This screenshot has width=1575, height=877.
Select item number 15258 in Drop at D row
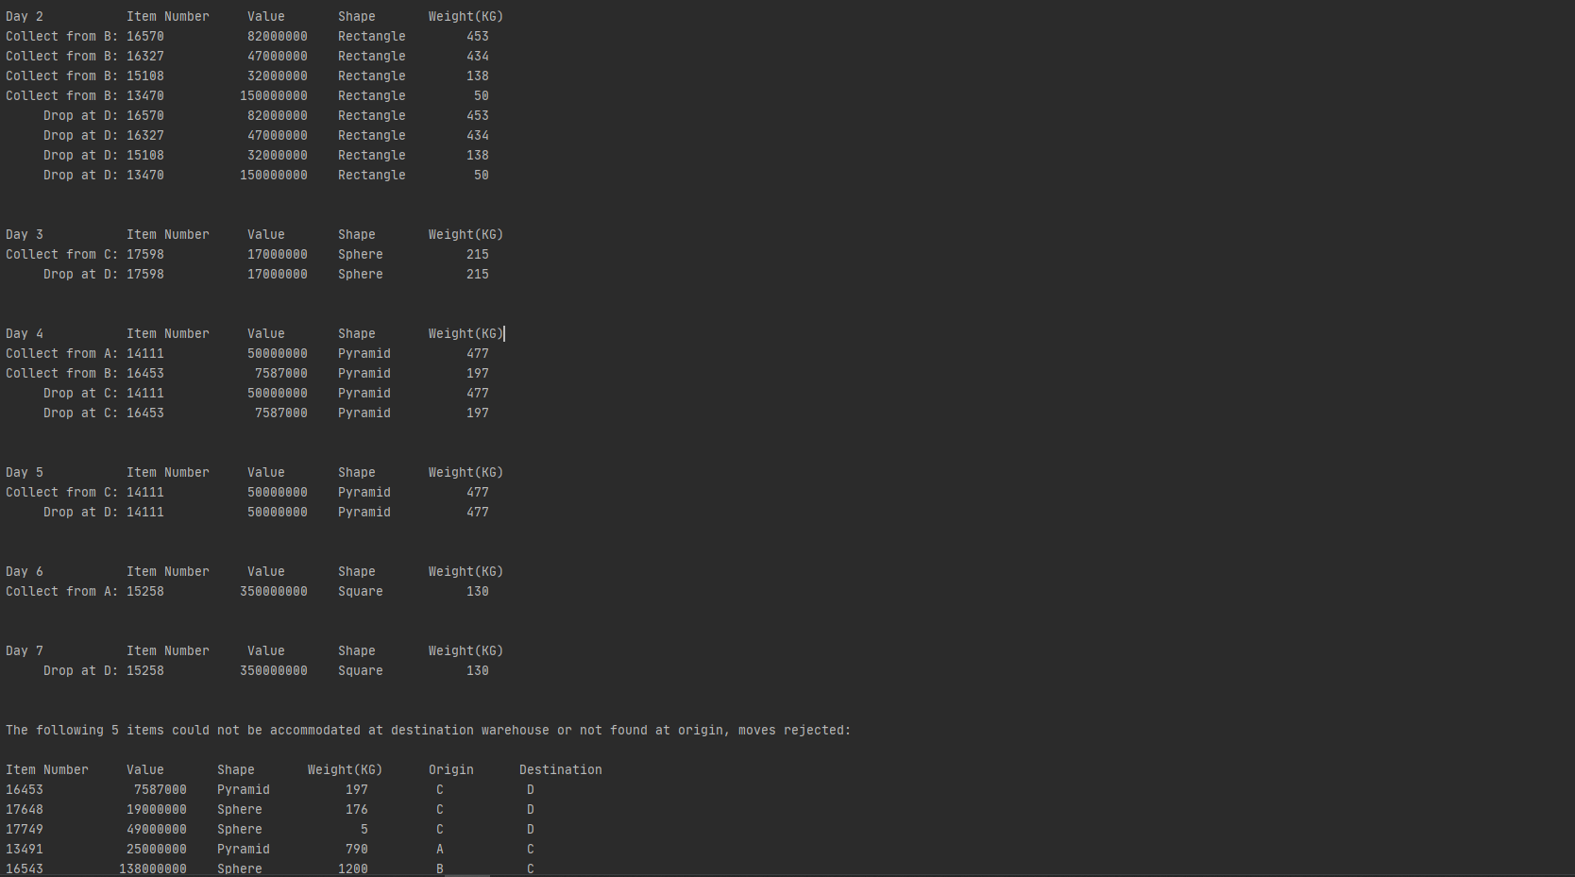145,670
